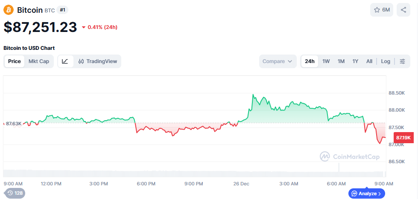Click the #1 rank badge
This screenshot has width=418, height=199.
point(62,9)
